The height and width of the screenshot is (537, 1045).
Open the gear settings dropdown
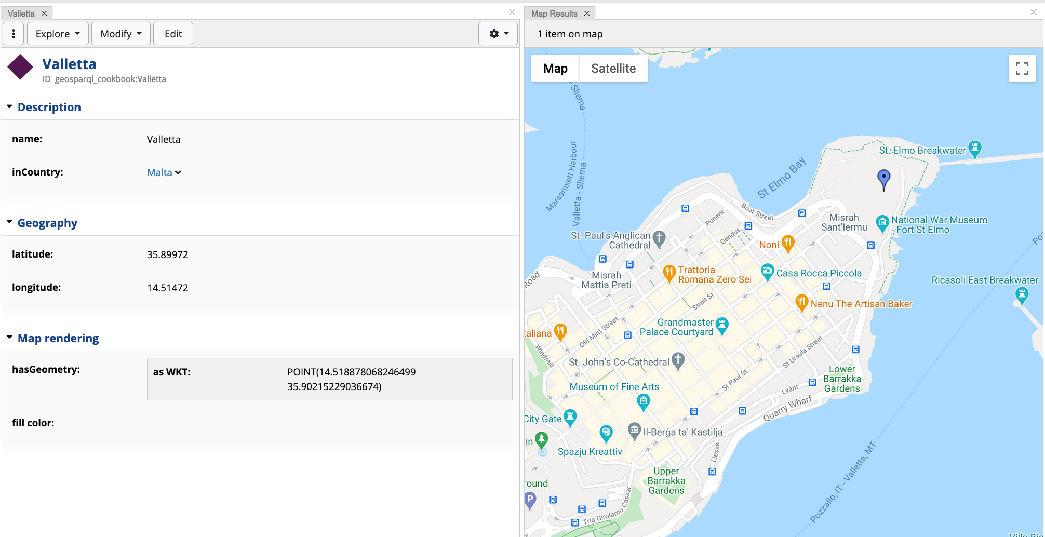pos(498,34)
